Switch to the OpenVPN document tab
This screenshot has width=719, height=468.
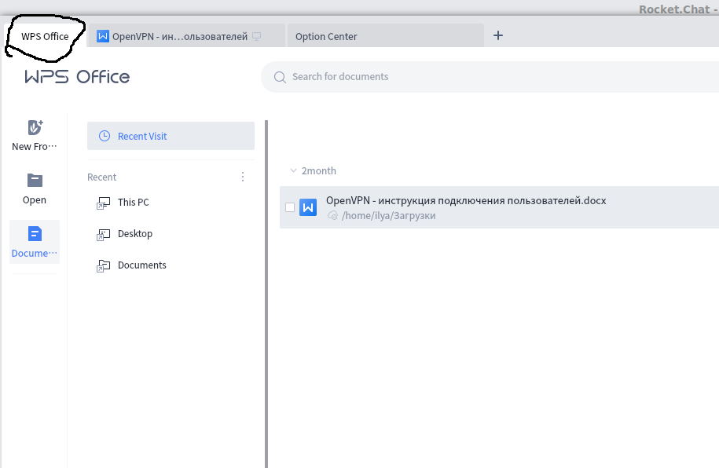[x=187, y=36]
